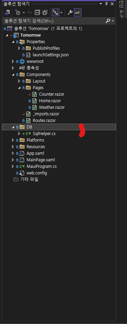Open the window position dropdown in title bar
The height and width of the screenshot is (324, 127).
100,4
